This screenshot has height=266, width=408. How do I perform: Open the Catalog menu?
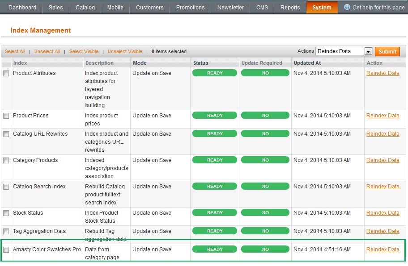[85, 8]
